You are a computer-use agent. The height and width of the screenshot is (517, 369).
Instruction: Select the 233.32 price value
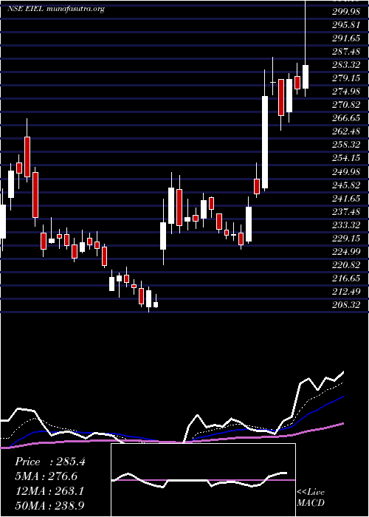point(345,225)
